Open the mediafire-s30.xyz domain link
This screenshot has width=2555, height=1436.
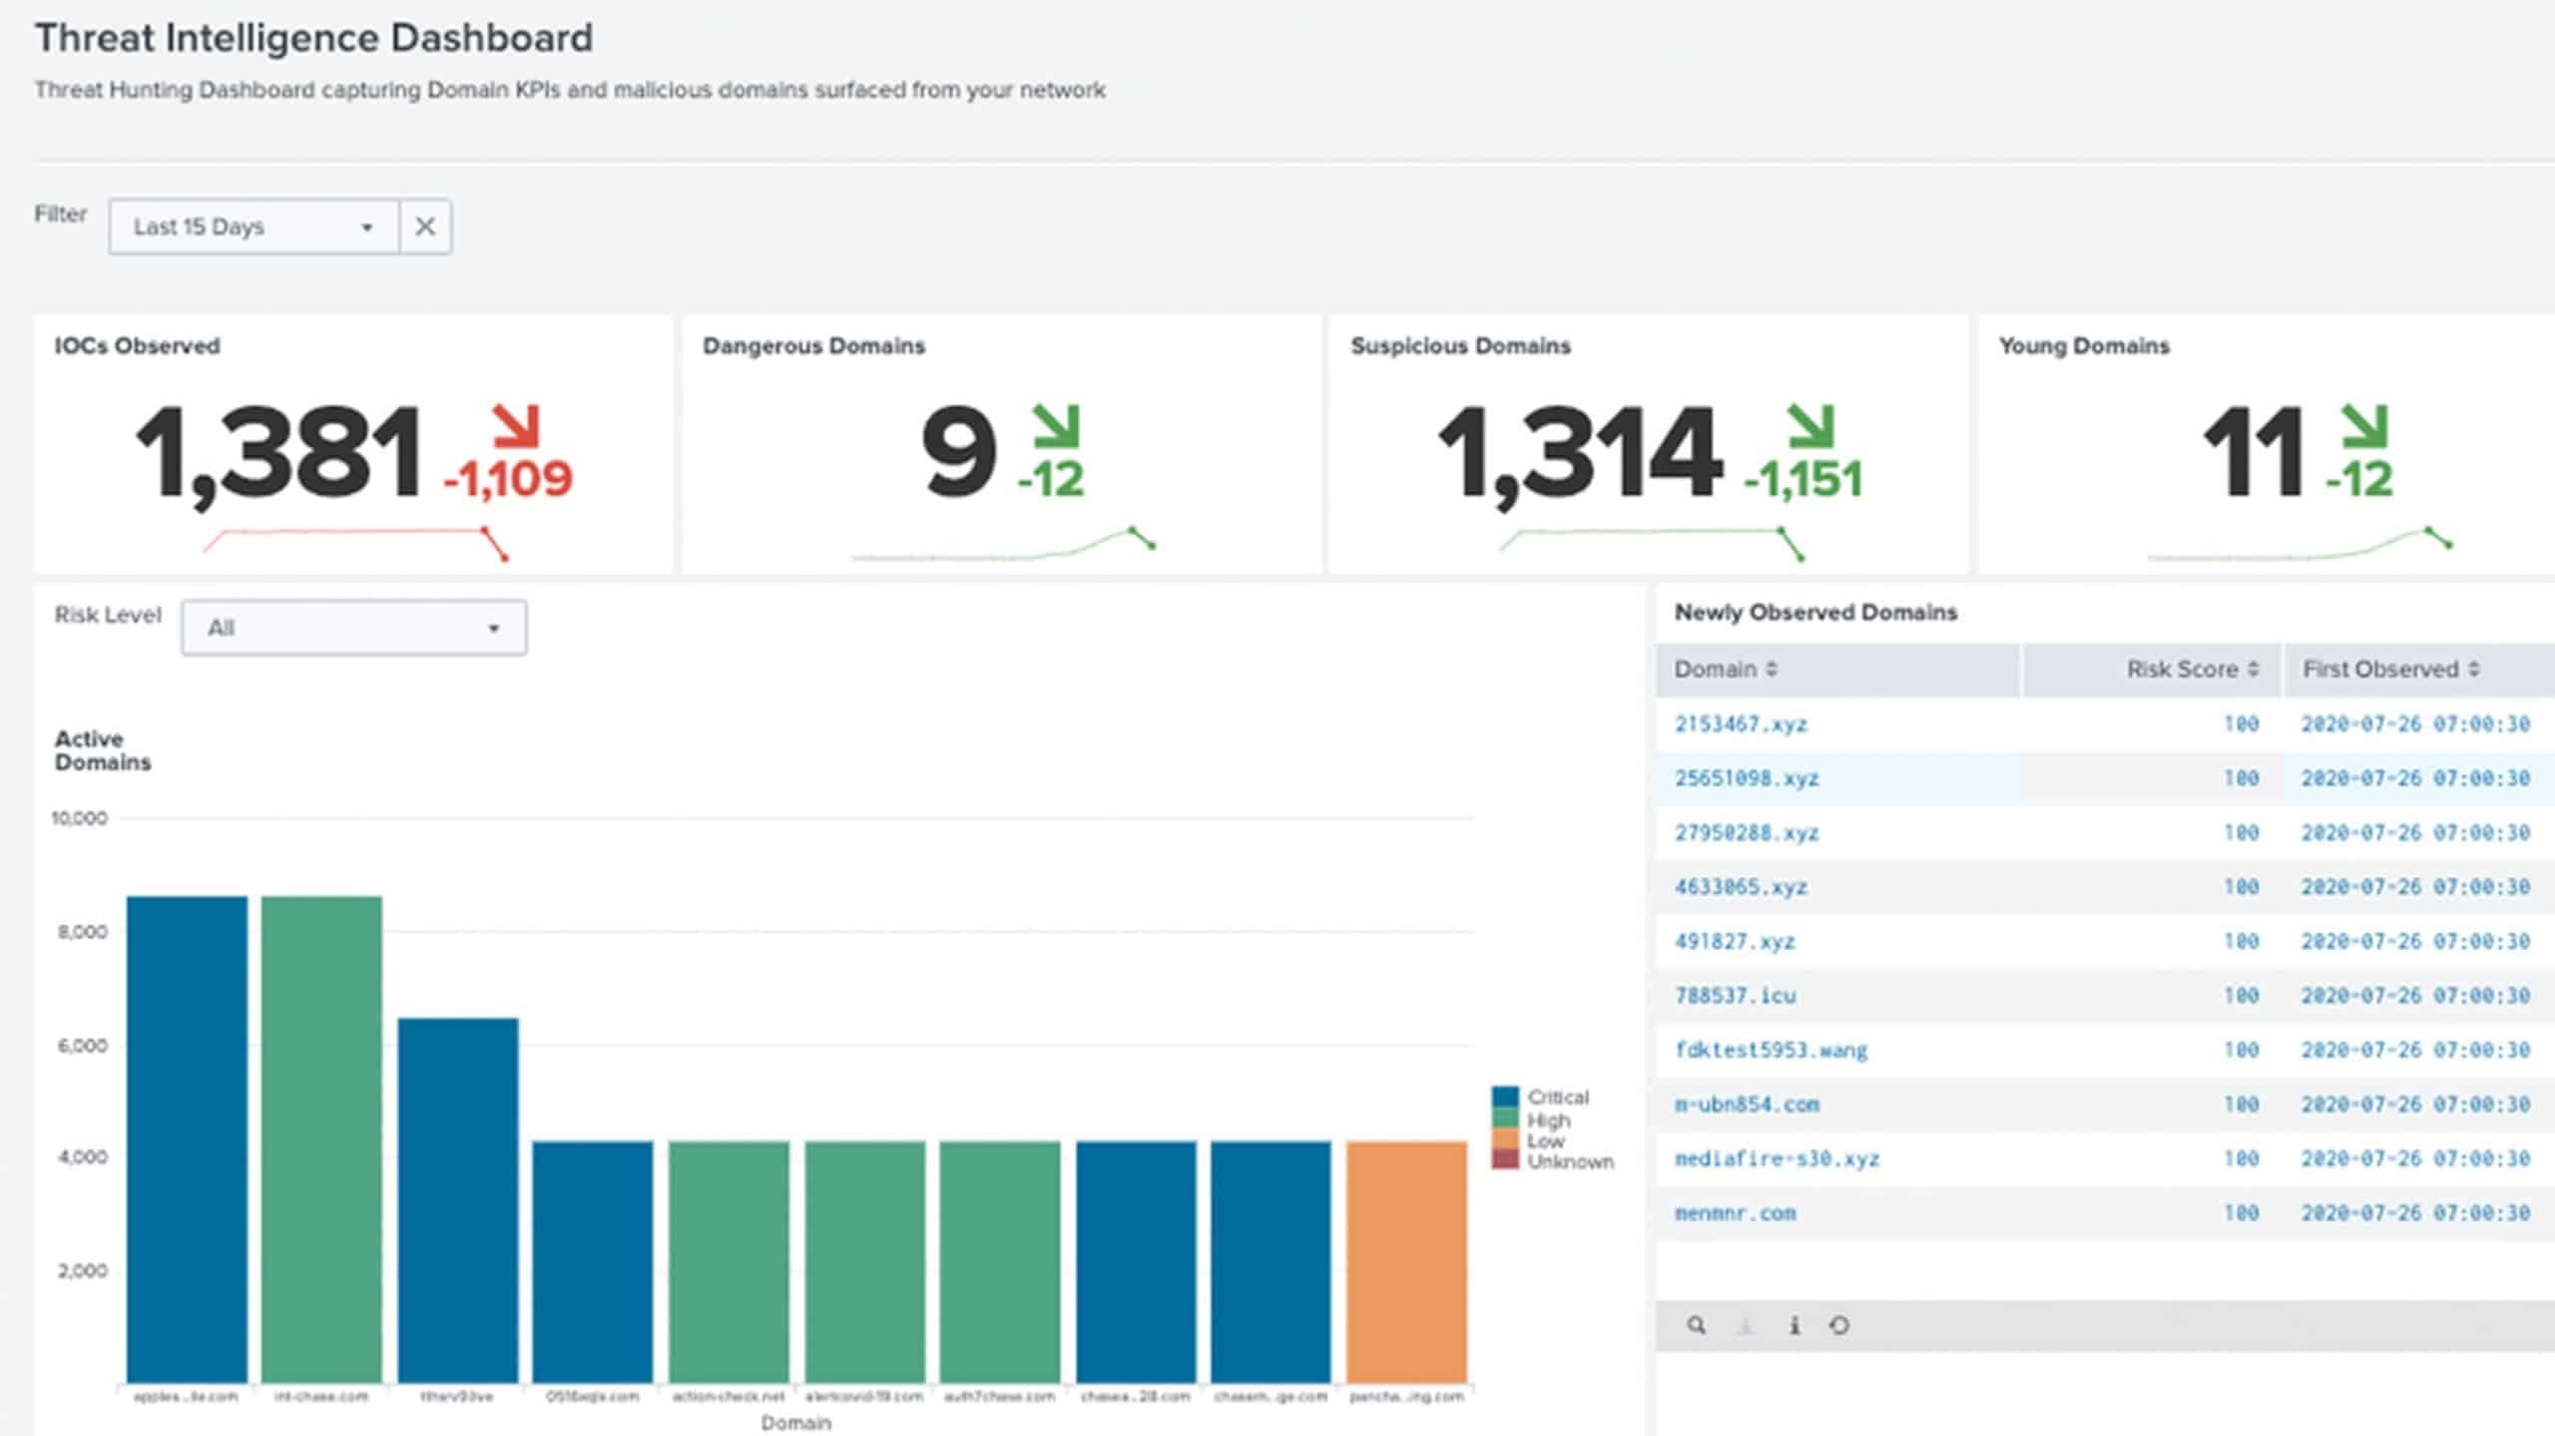1777,1159
